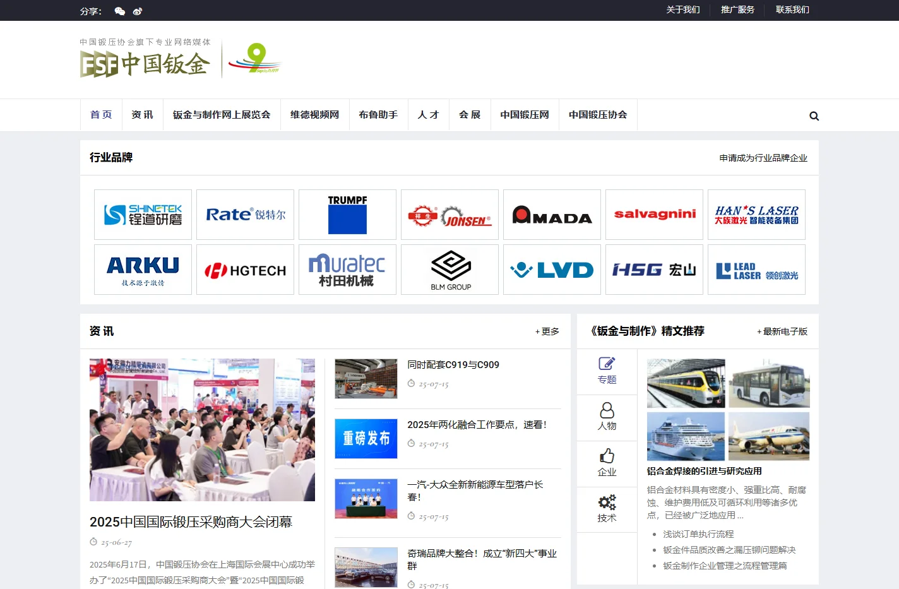This screenshot has height=589, width=899.
Task: Open 钣金与制作网上展览会 in the navigation
Action: click(x=222, y=115)
